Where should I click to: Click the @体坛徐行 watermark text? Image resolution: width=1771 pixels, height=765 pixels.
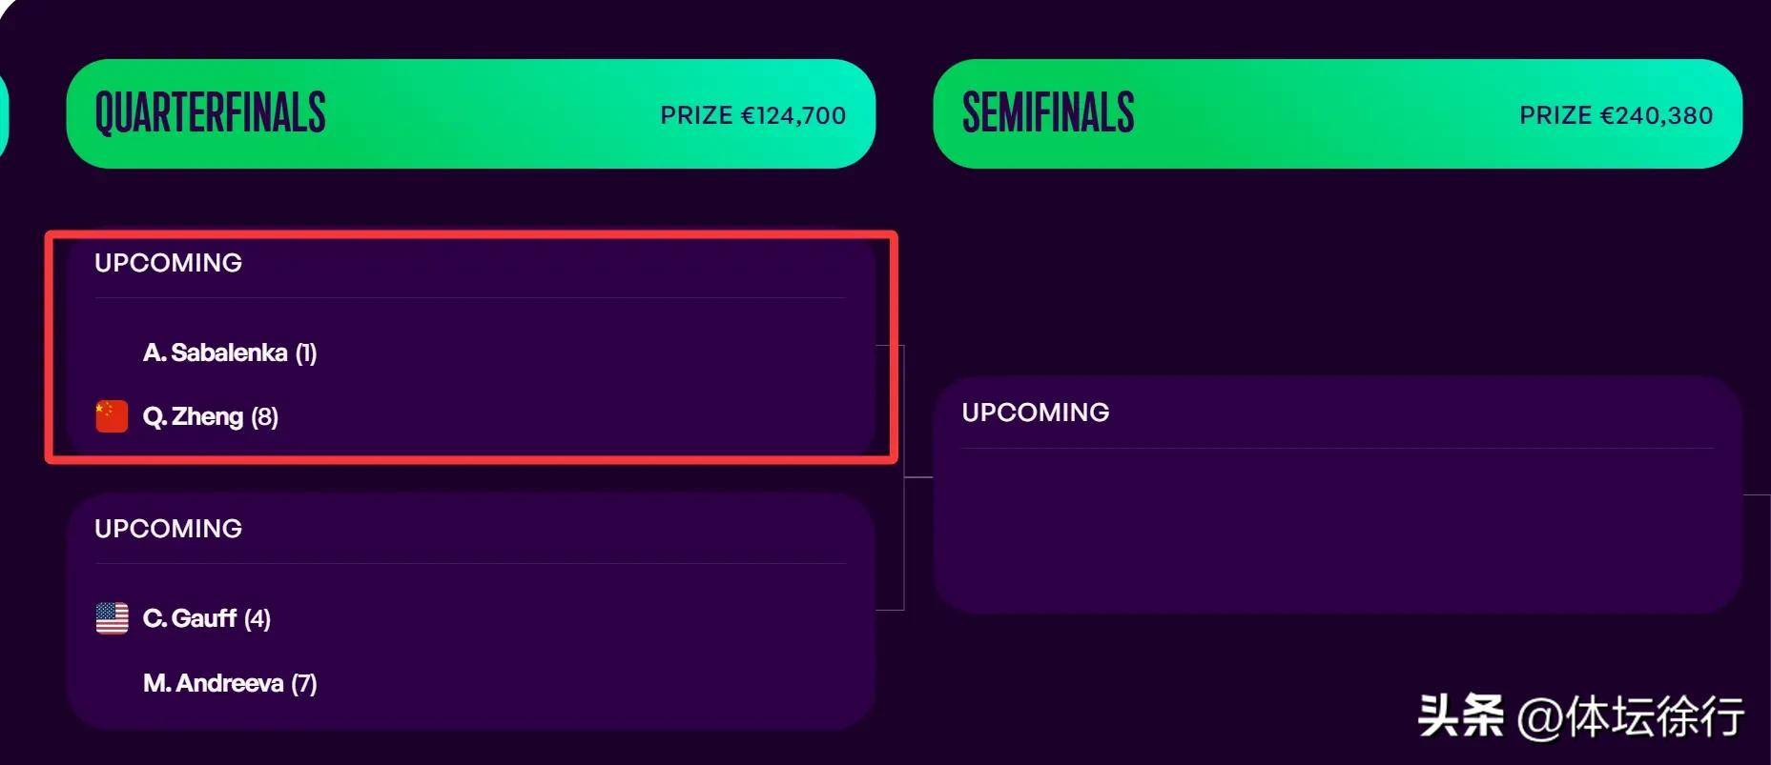1631,716
